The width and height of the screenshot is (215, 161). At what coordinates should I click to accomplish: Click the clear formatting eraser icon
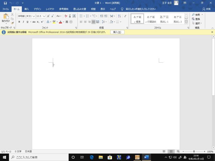coord(66,16)
